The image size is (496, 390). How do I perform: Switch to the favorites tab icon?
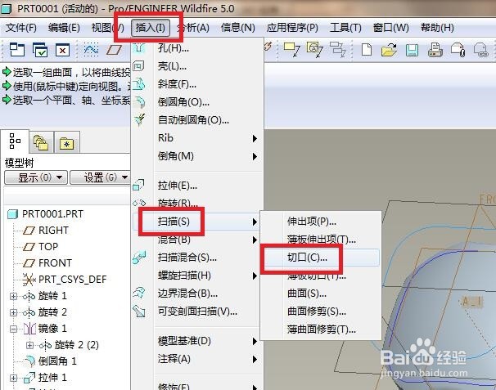(x=66, y=143)
